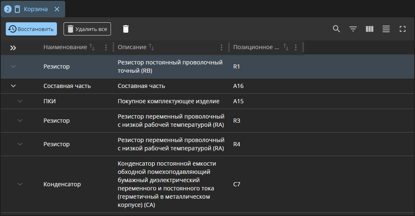
Task: Toggle fullscreen table view
Action: pyautogui.click(x=402, y=29)
